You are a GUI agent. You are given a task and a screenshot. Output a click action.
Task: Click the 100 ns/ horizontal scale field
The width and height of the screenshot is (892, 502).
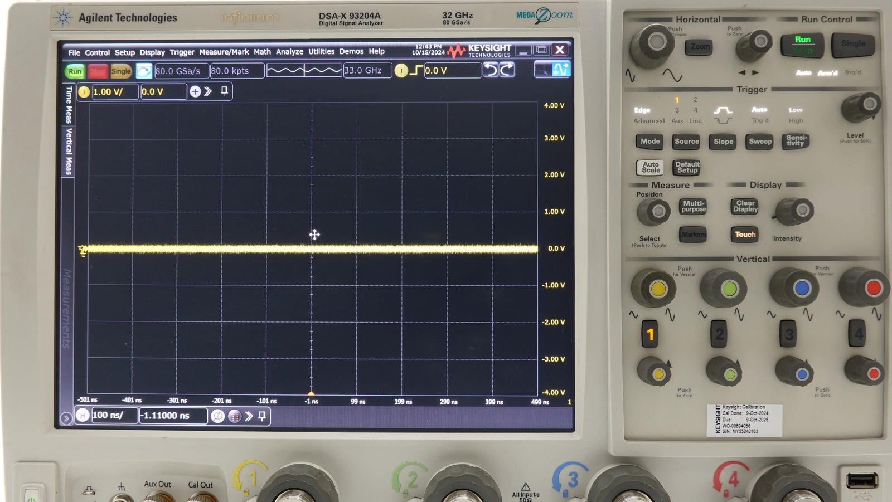tap(114, 415)
